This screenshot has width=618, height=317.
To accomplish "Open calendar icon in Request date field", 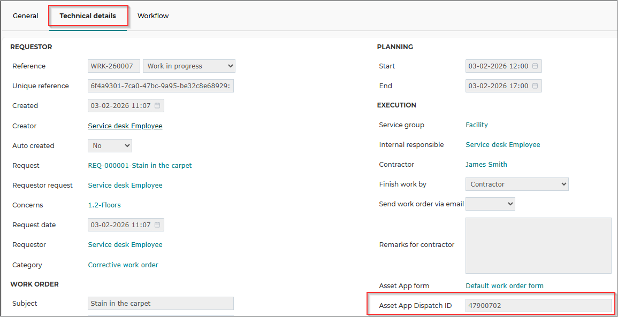I will (157, 225).
